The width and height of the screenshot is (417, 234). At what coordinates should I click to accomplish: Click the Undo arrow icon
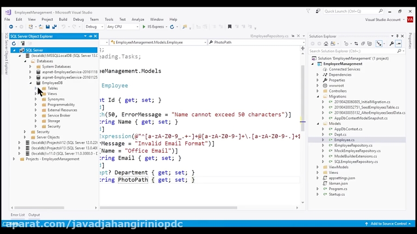pyautogui.click(x=63, y=26)
